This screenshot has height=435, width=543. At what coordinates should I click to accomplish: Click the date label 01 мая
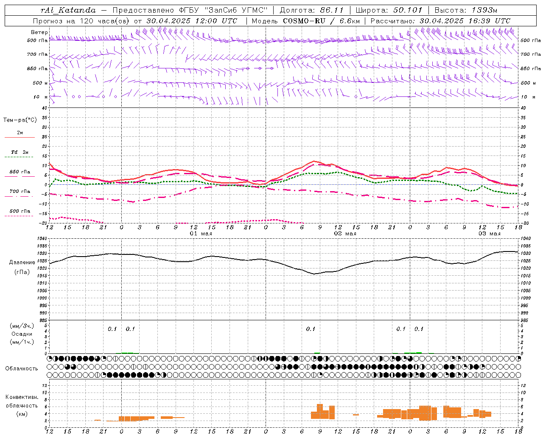pyautogui.click(x=201, y=234)
